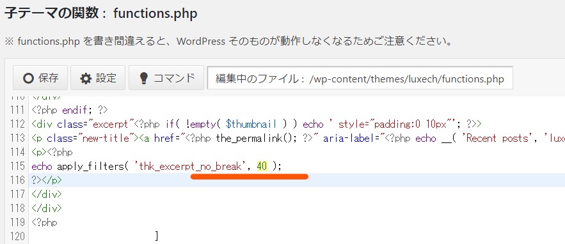Open 設定 settings button
Image resolution: width=565 pixels, height=244 pixels.
point(98,77)
